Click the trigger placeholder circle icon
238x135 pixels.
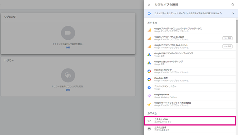coord(68,75)
